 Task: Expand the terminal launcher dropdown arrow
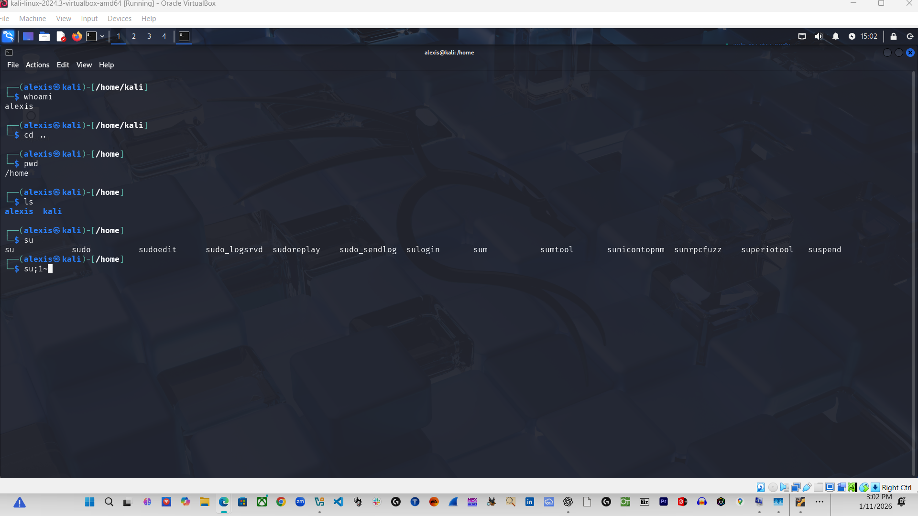(102, 36)
